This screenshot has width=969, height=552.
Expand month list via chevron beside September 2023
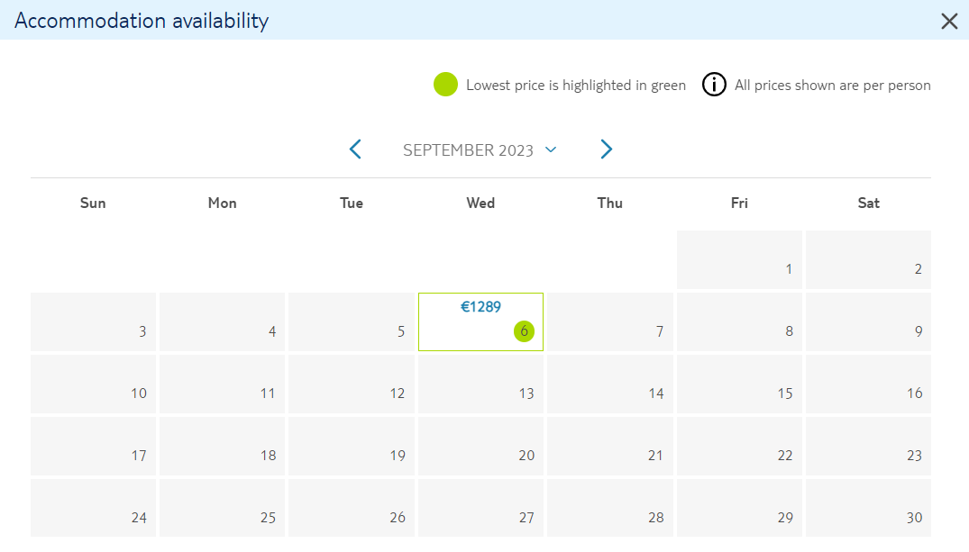click(x=551, y=149)
